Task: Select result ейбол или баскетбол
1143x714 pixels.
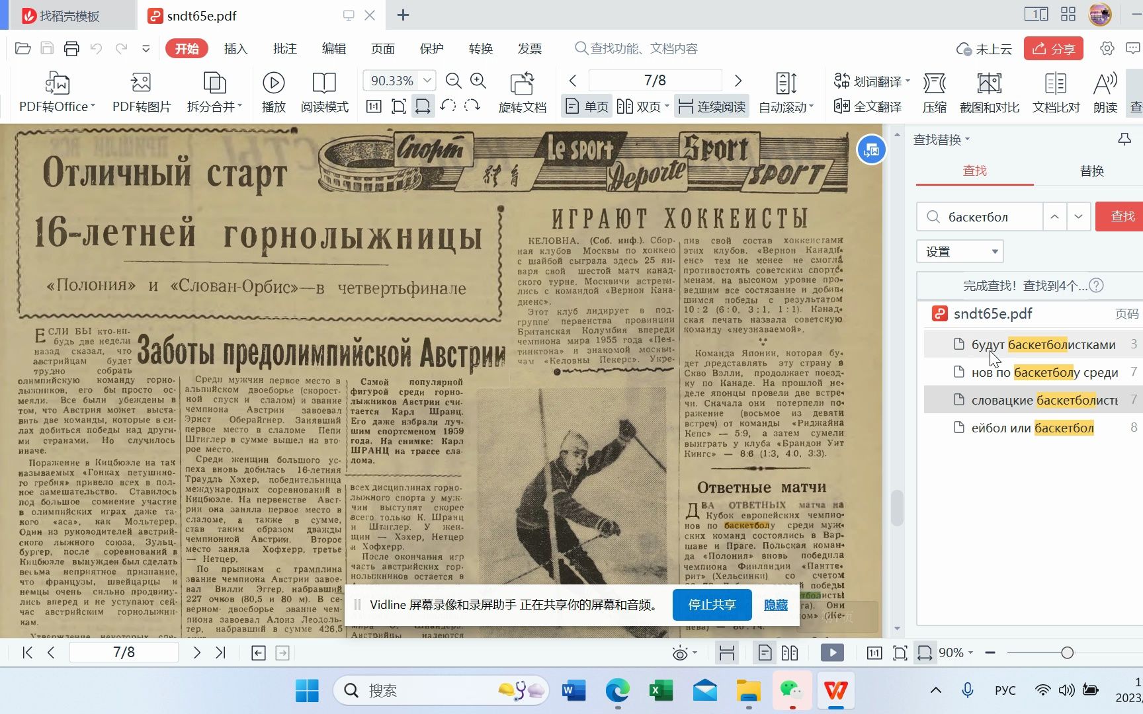Action: (x=1033, y=428)
